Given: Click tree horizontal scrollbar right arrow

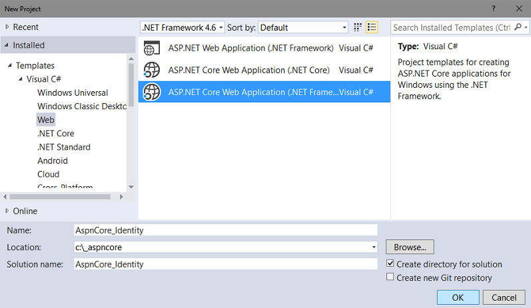Looking at the screenshot, I should [x=121, y=197].
